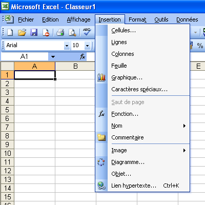Click the select-all corner box
Image resolution: width=205 pixels, height=205 pixels.
pos(7,66)
